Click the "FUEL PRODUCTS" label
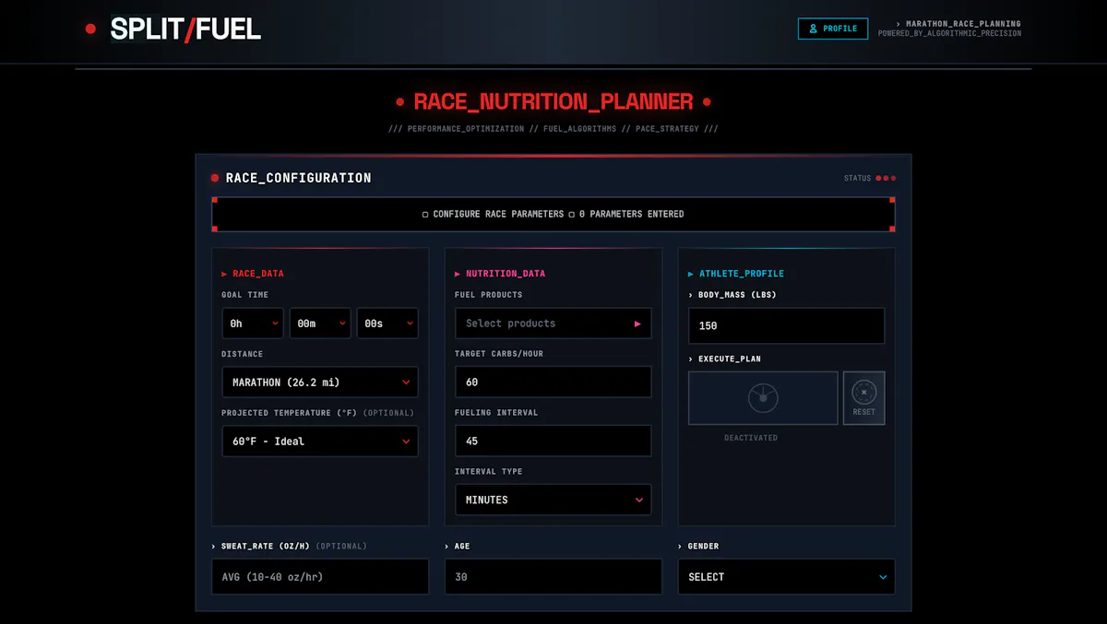This screenshot has height=624, width=1107. click(489, 295)
